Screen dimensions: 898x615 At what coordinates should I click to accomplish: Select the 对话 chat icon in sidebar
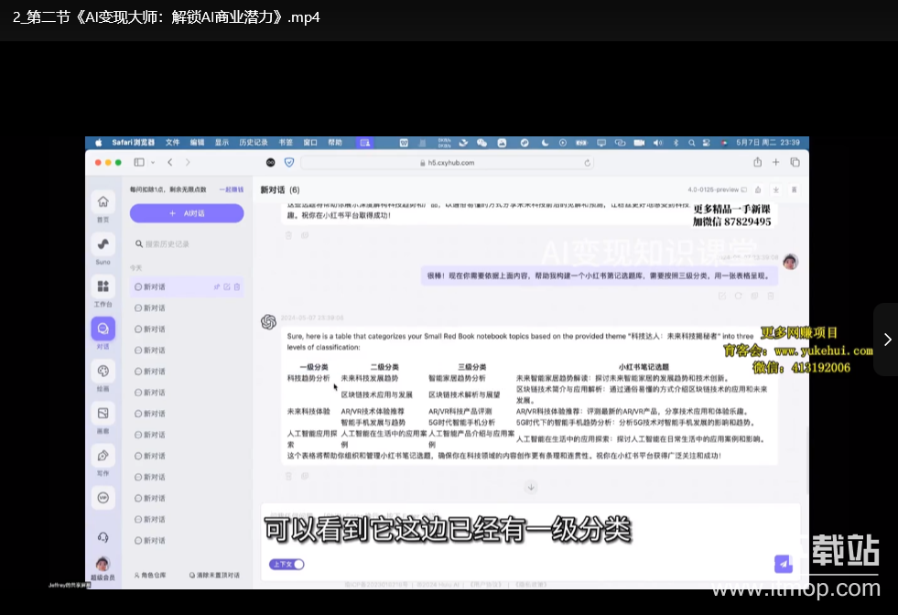(103, 329)
